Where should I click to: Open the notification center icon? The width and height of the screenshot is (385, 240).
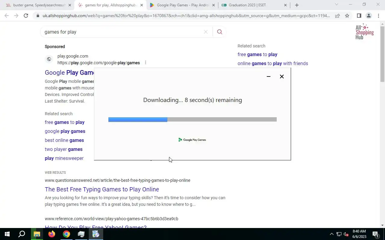(x=375, y=234)
